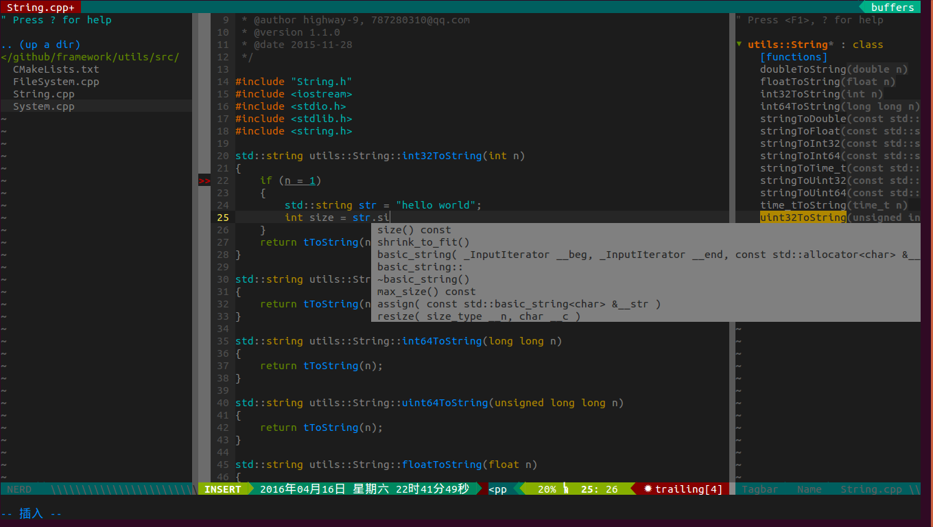Go up a directory in NERDTree
933x527 pixels.
click(x=41, y=45)
